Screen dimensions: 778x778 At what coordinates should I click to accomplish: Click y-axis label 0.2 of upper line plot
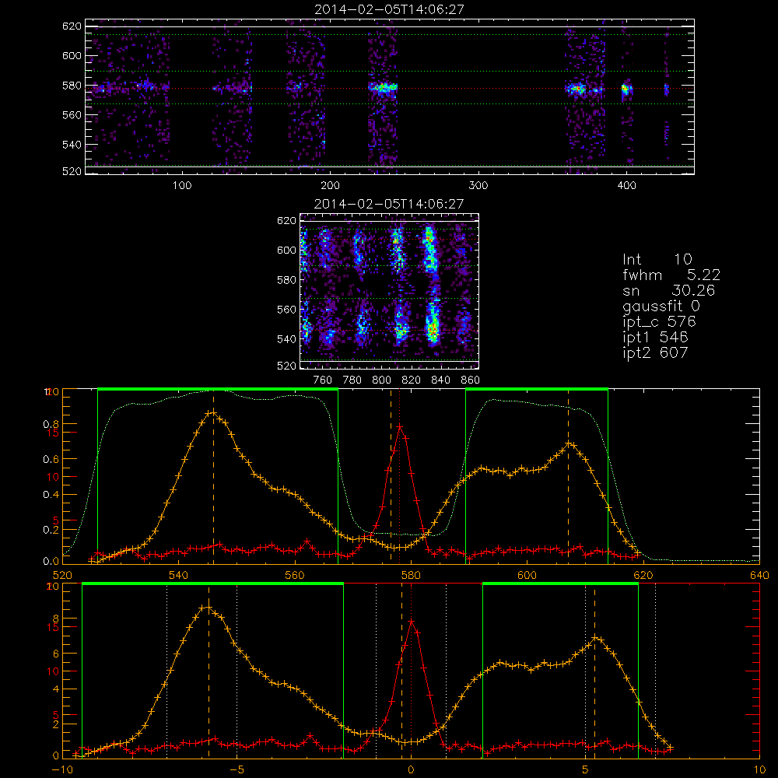tap(51, 530)
